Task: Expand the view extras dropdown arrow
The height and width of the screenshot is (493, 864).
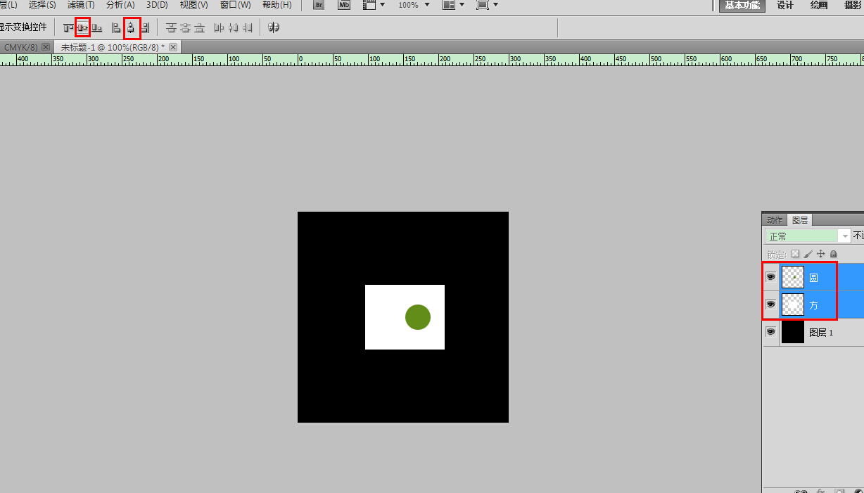Action: (x=383, y=5)
